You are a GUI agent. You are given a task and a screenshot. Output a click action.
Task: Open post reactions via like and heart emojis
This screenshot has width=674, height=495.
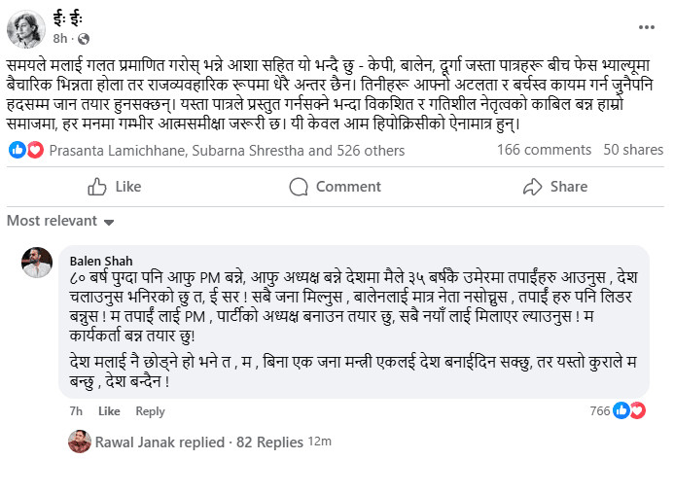pyautogui.click(x=26, y=150)
